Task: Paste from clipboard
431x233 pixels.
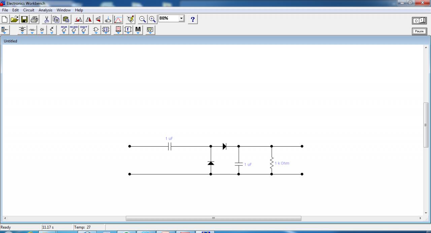Action: [x=66, y=20]
